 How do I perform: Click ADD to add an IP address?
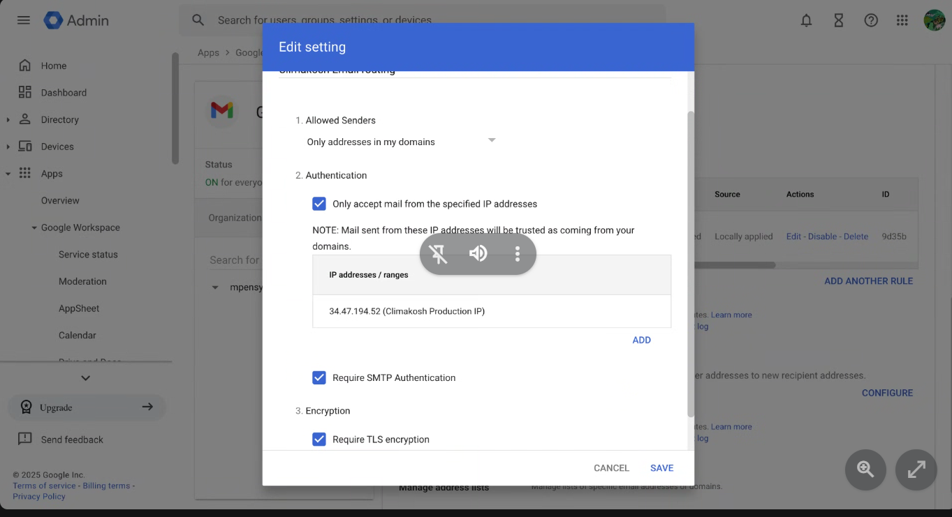pos(641,340)
